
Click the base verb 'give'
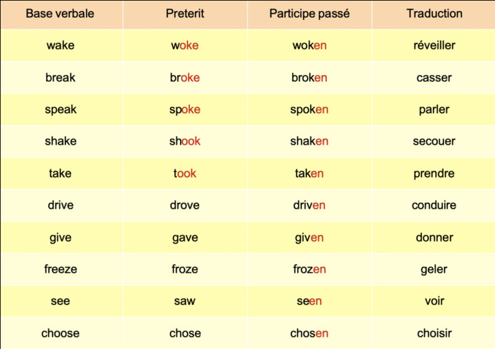[x=61, y=238]
